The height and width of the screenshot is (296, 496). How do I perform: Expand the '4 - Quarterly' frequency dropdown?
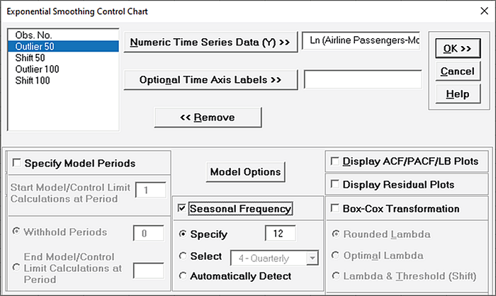click(312, 256)
